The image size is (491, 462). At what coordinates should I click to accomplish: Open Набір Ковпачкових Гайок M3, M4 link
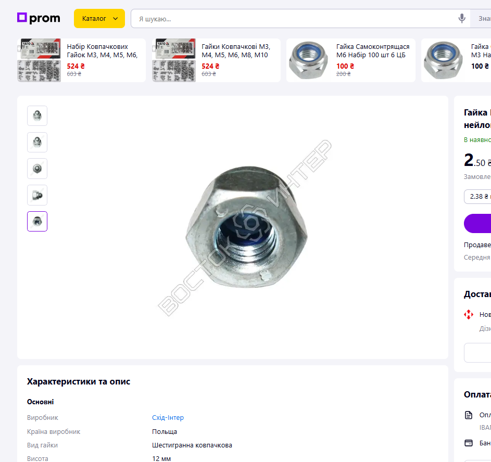click(x=102, y=50)
